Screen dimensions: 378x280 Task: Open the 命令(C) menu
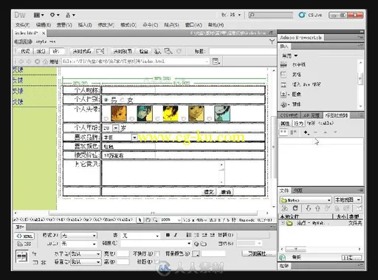151,24
